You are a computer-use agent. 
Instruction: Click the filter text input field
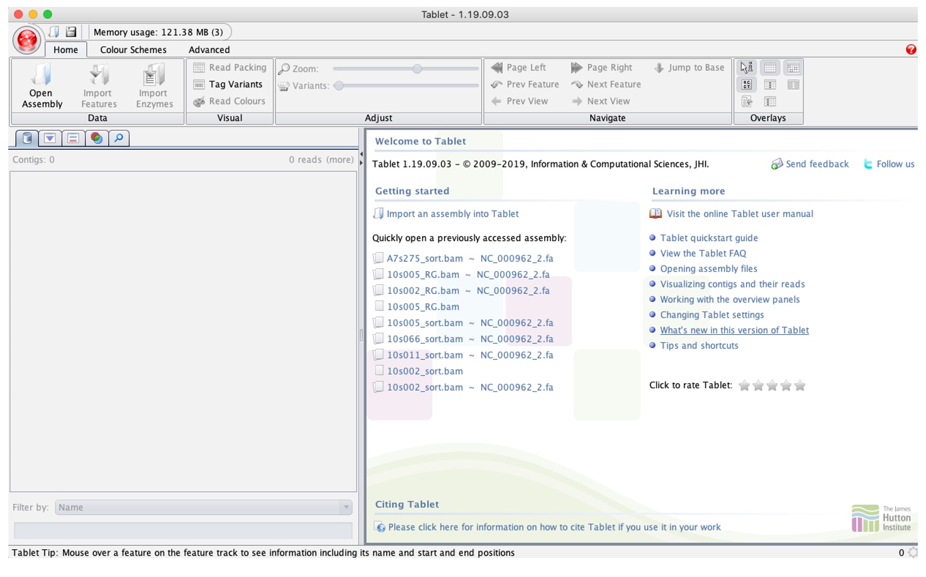[x=182, y=530]
